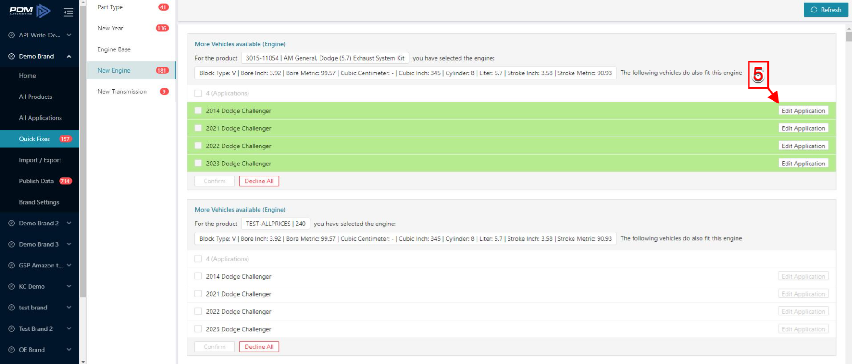
Task: Click the registered icon beside API-Write-De...
Action: coord(12,35)
